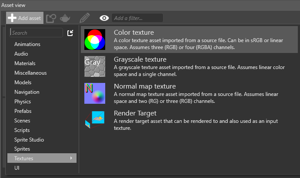The image size is (300, 178).
Task: Click the import icon next to Search
Action: tap(70, 33)
